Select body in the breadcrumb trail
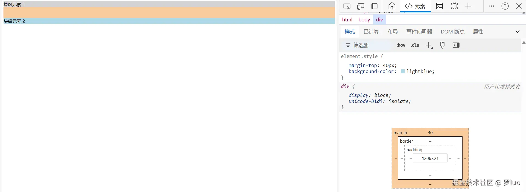Viewport: 526px width, 192px height. pos(364,19)
